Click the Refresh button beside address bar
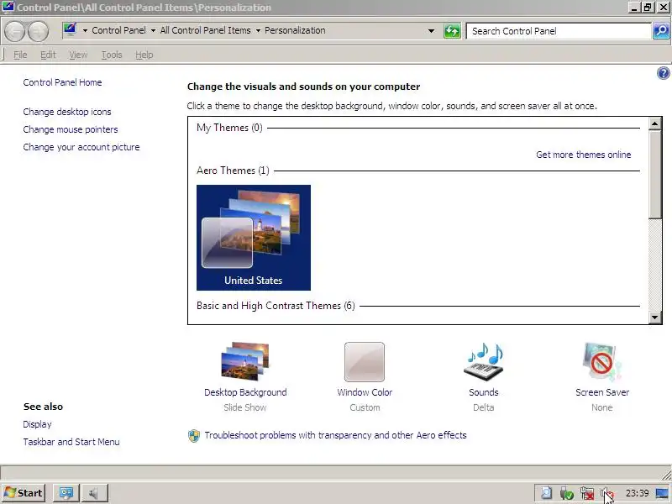The width and height of the screenshot is (672, 504). tap(452, 31)
